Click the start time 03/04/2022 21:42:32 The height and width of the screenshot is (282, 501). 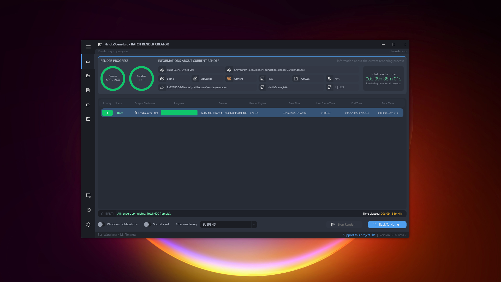click(294, 113)
